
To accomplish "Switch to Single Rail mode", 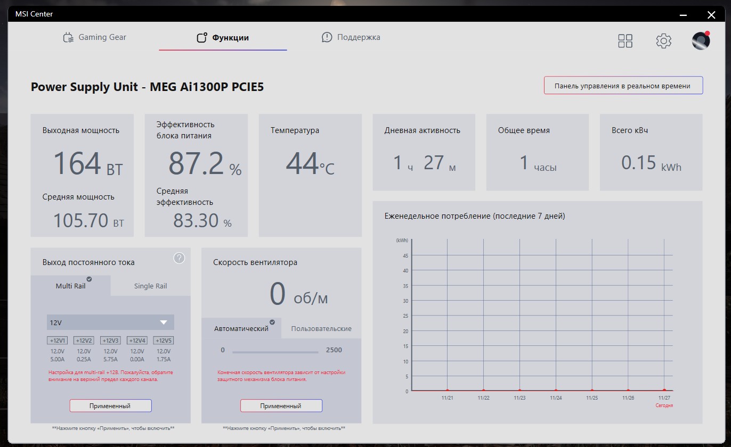I will click(150, 286).
